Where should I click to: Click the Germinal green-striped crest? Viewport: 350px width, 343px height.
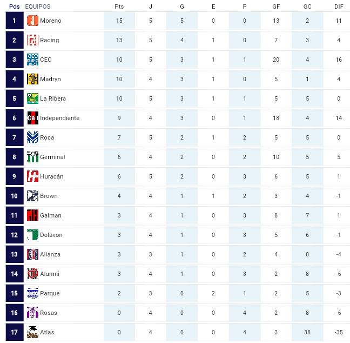tap(32, 157)
